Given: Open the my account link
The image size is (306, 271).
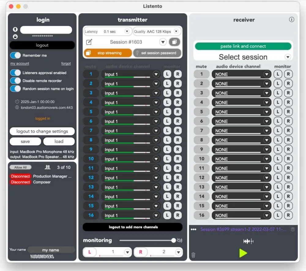Looking at the screenshot, I should [x=20, y=63].
